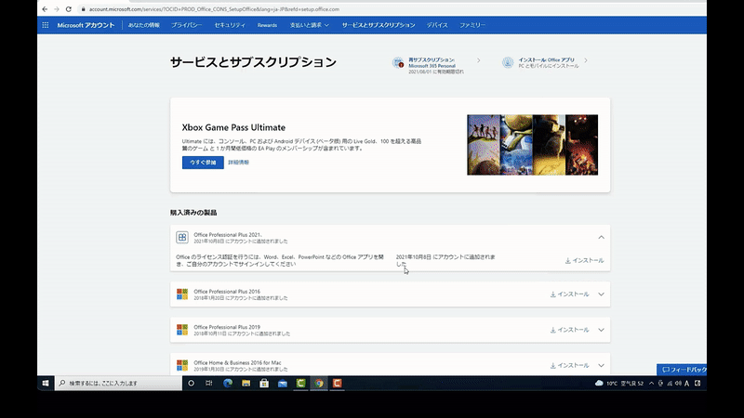Click the 今すぐ参加 button for Xbox Game Pass
The image size is (744, 418).
click(x=203, y=163)
